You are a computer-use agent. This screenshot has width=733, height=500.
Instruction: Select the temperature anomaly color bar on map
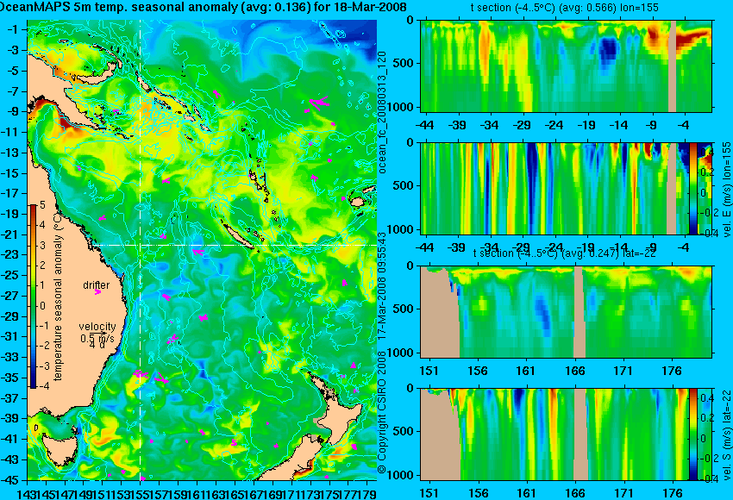click(33, 297)
